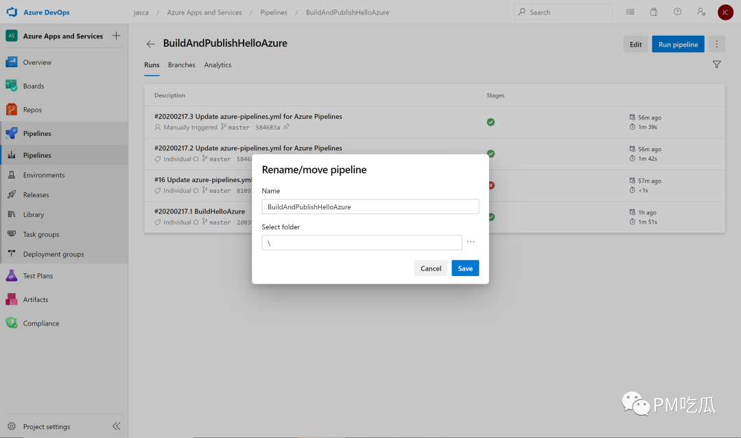The image size is (741, 438).
Task: Click the Search box in header
Action: [563, 12]
